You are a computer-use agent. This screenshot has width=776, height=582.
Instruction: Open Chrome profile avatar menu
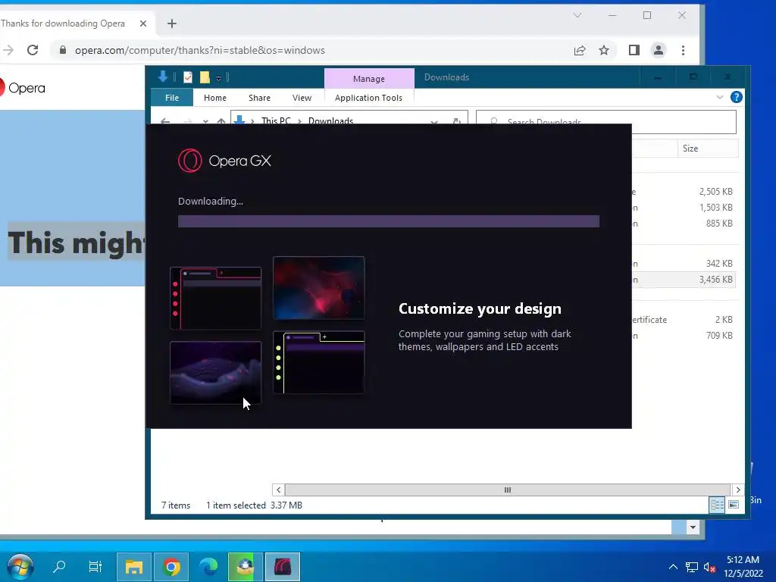point(659,50)
